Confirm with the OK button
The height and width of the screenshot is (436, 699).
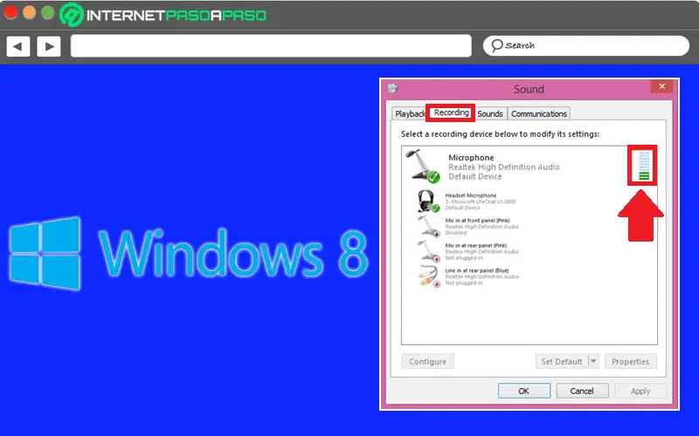[523, 391]
